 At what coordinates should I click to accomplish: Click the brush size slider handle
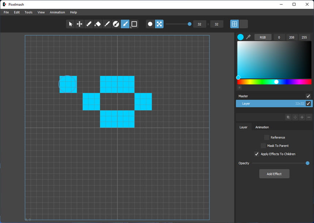[x=189, y=24]
